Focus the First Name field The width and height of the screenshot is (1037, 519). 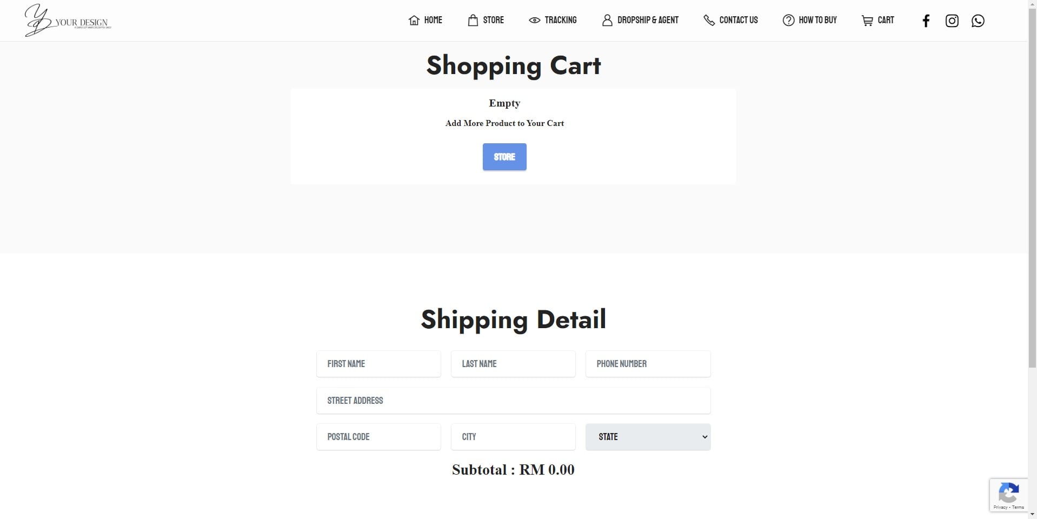pyautogui.click(x=378, y=364)
